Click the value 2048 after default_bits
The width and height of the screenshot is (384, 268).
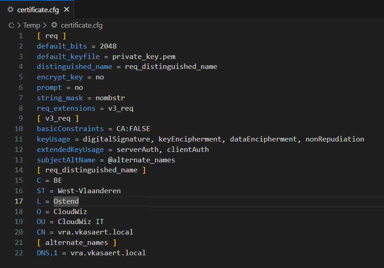(108, 46)
